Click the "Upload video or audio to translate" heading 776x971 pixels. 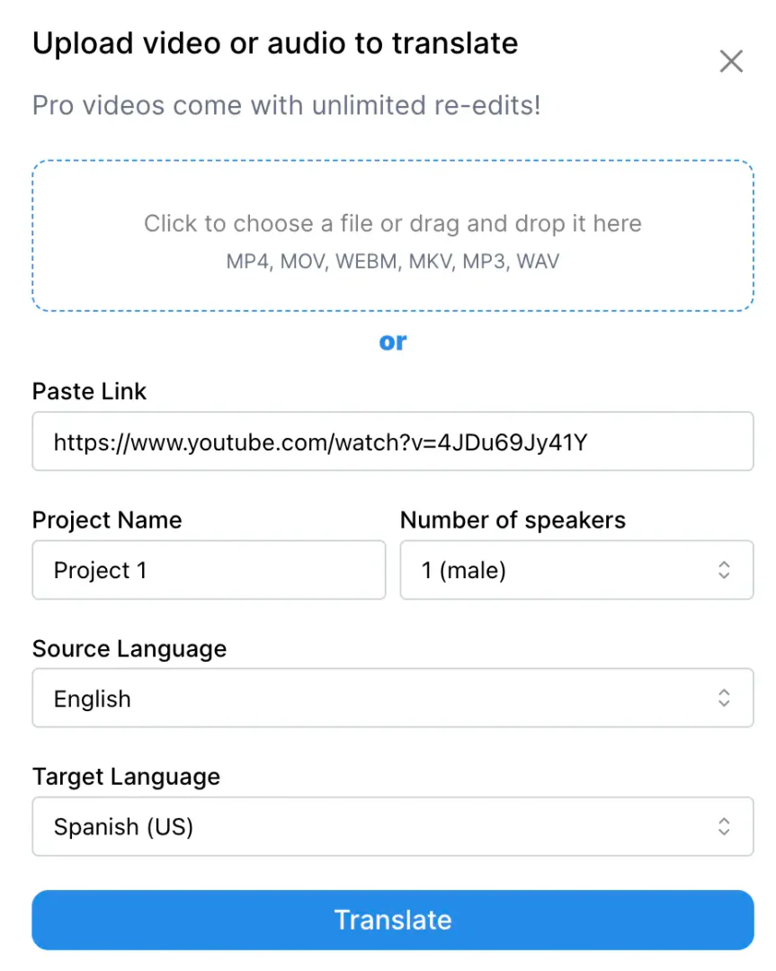(x=275, y=43)
